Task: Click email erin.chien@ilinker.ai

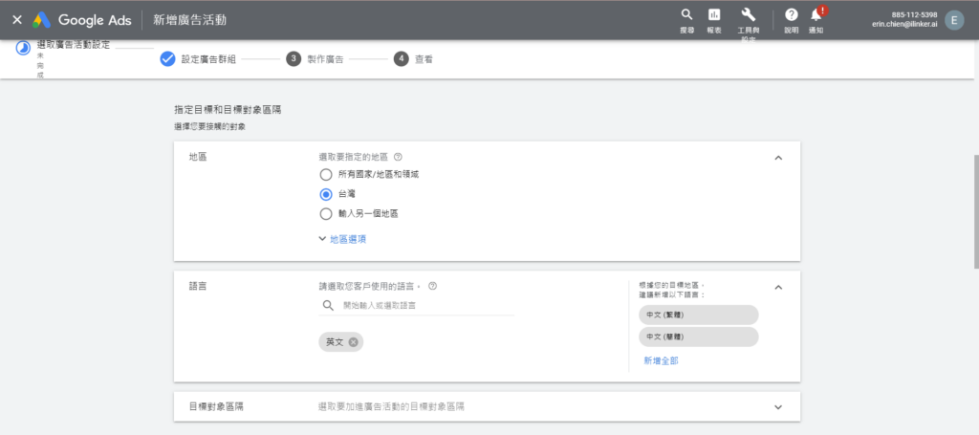Action: 904,24
